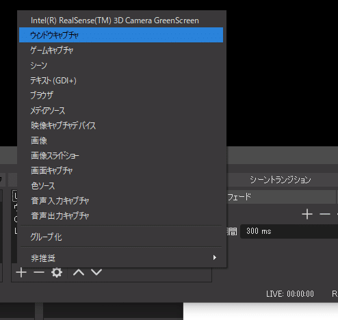Choose ブラウザ source entry

point(121,95)
